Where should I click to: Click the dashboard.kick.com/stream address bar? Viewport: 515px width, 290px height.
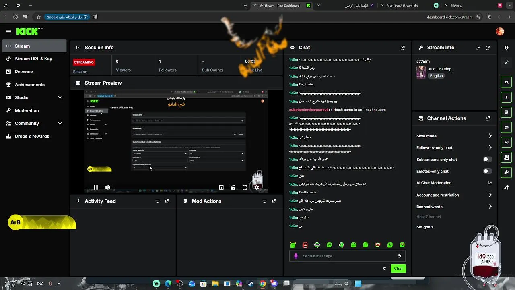pos(449,17)
